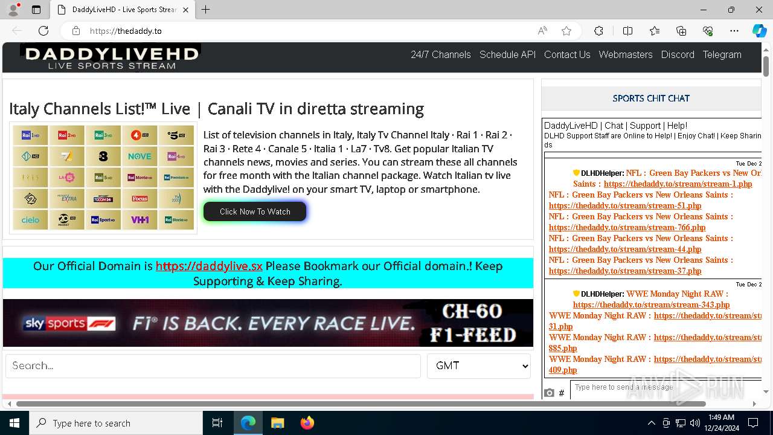
Task: Open Schedule API page
Action: [x=507, y=54]
